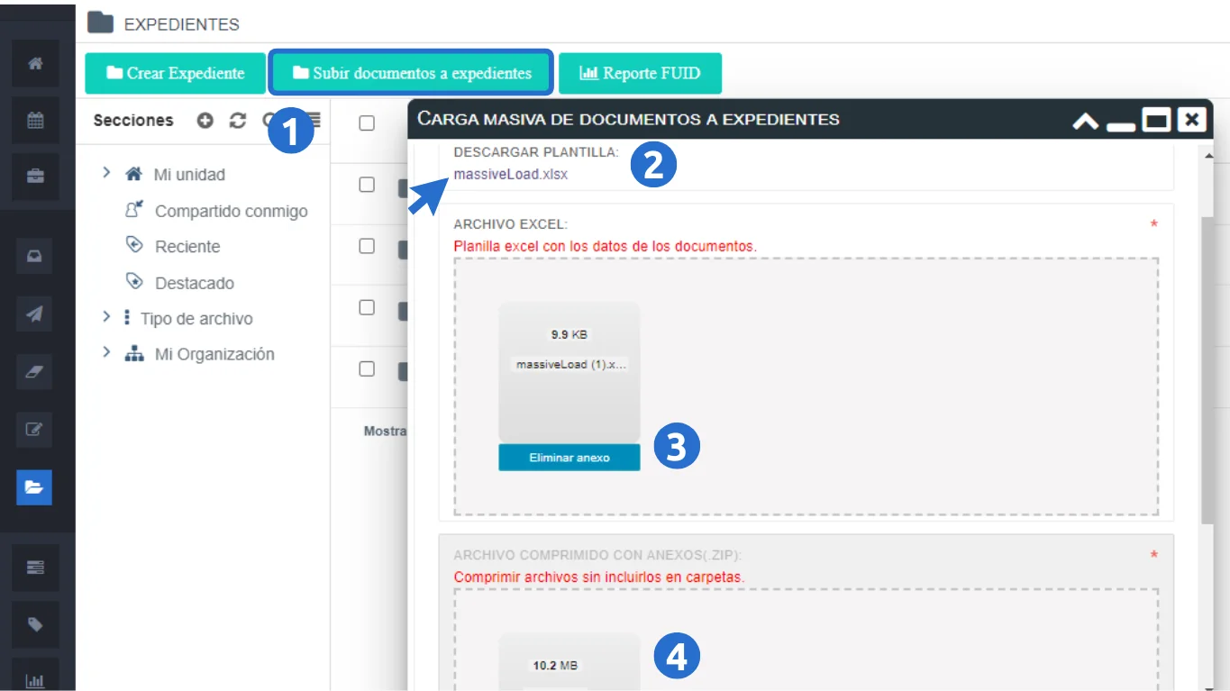Expand the Mi unidad tree node
This screenshot has height=691, width=1230.
(106, 173)
